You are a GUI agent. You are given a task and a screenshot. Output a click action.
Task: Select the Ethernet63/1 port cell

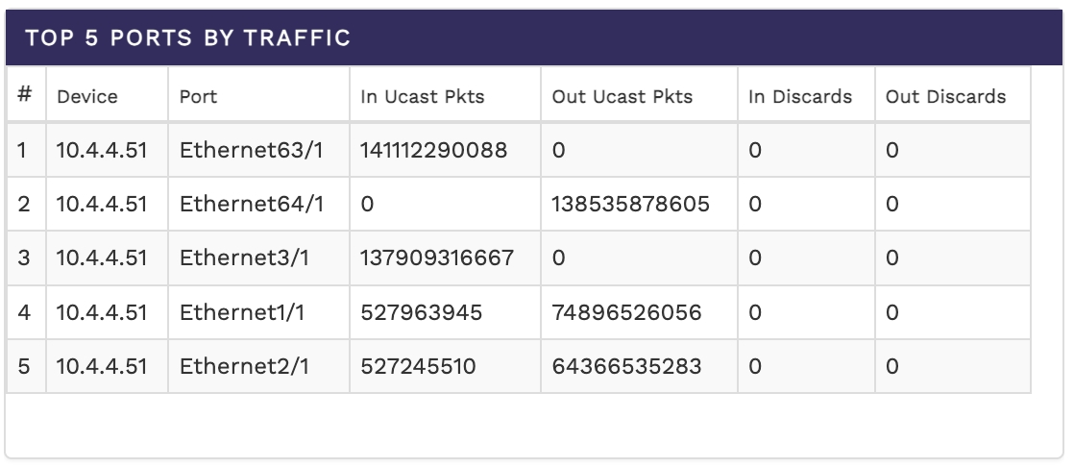point(252,150)
